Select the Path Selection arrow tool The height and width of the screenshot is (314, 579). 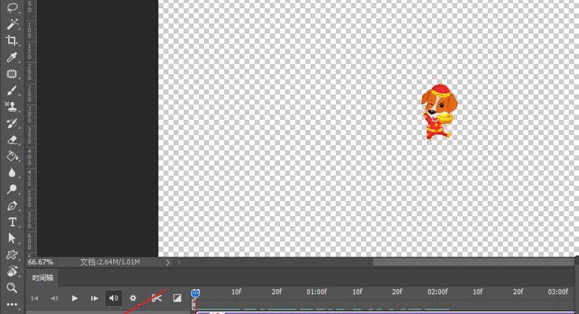(x=12, y=239)
